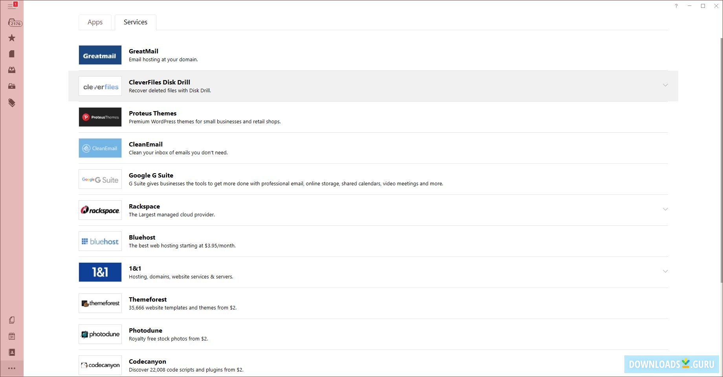723x377 pixels.
Task: Click the three-dots more icon in sidebar
Action: click(x=12, y=368)
